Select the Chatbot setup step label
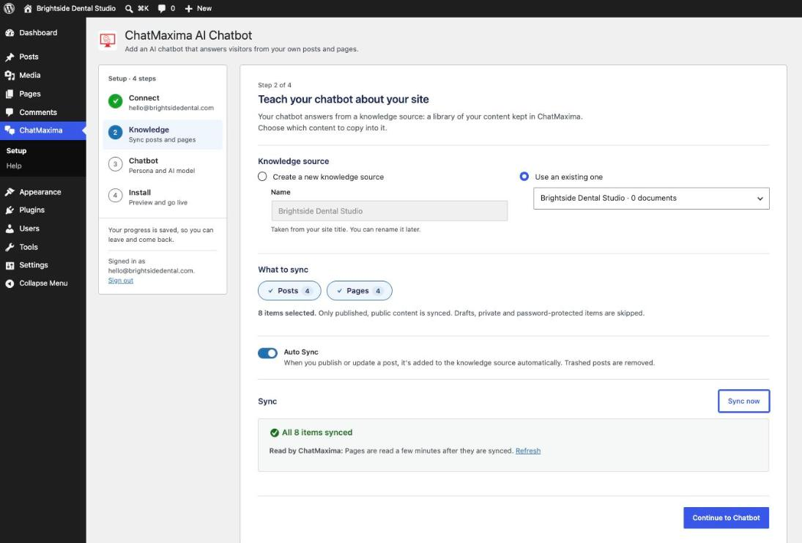Image resolution: width=802 pixels, height=543 pixels. point(144,160)
